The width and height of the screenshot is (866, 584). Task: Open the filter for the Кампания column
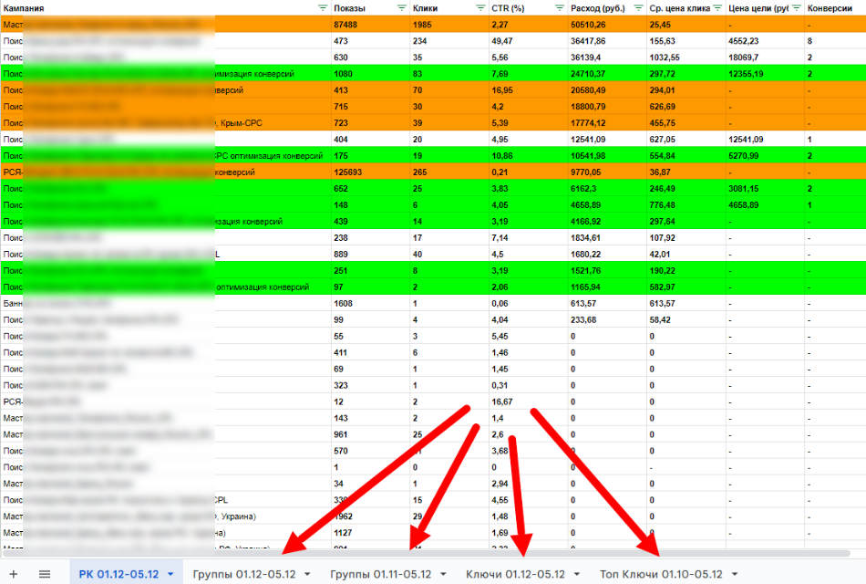tap(323, 7)
